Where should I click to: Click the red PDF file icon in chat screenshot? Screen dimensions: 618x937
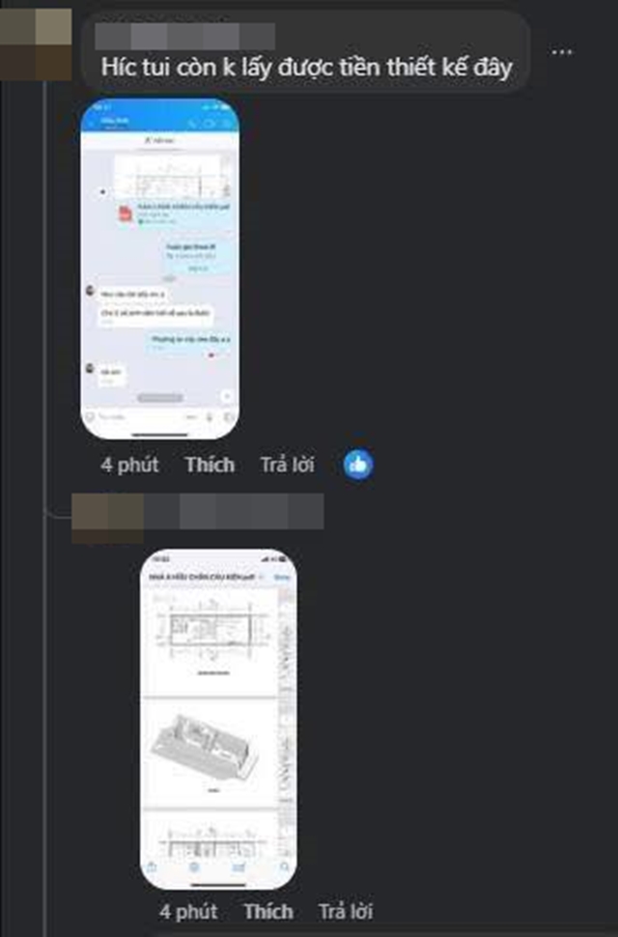coord(125,213)
